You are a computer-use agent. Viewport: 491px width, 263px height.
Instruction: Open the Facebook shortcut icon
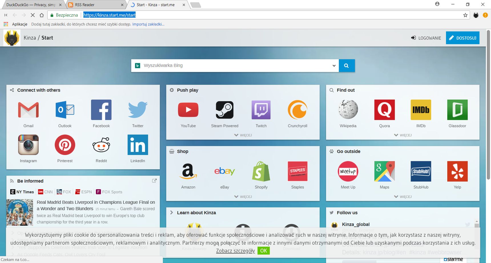click(101, 110)
